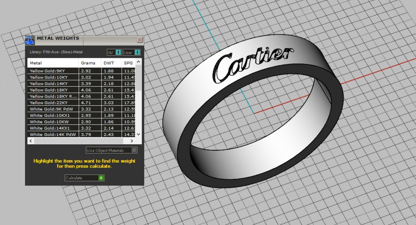Enable Use Object Materials option
The width and height of the screenshot is (416, 225).
point(134,150)
